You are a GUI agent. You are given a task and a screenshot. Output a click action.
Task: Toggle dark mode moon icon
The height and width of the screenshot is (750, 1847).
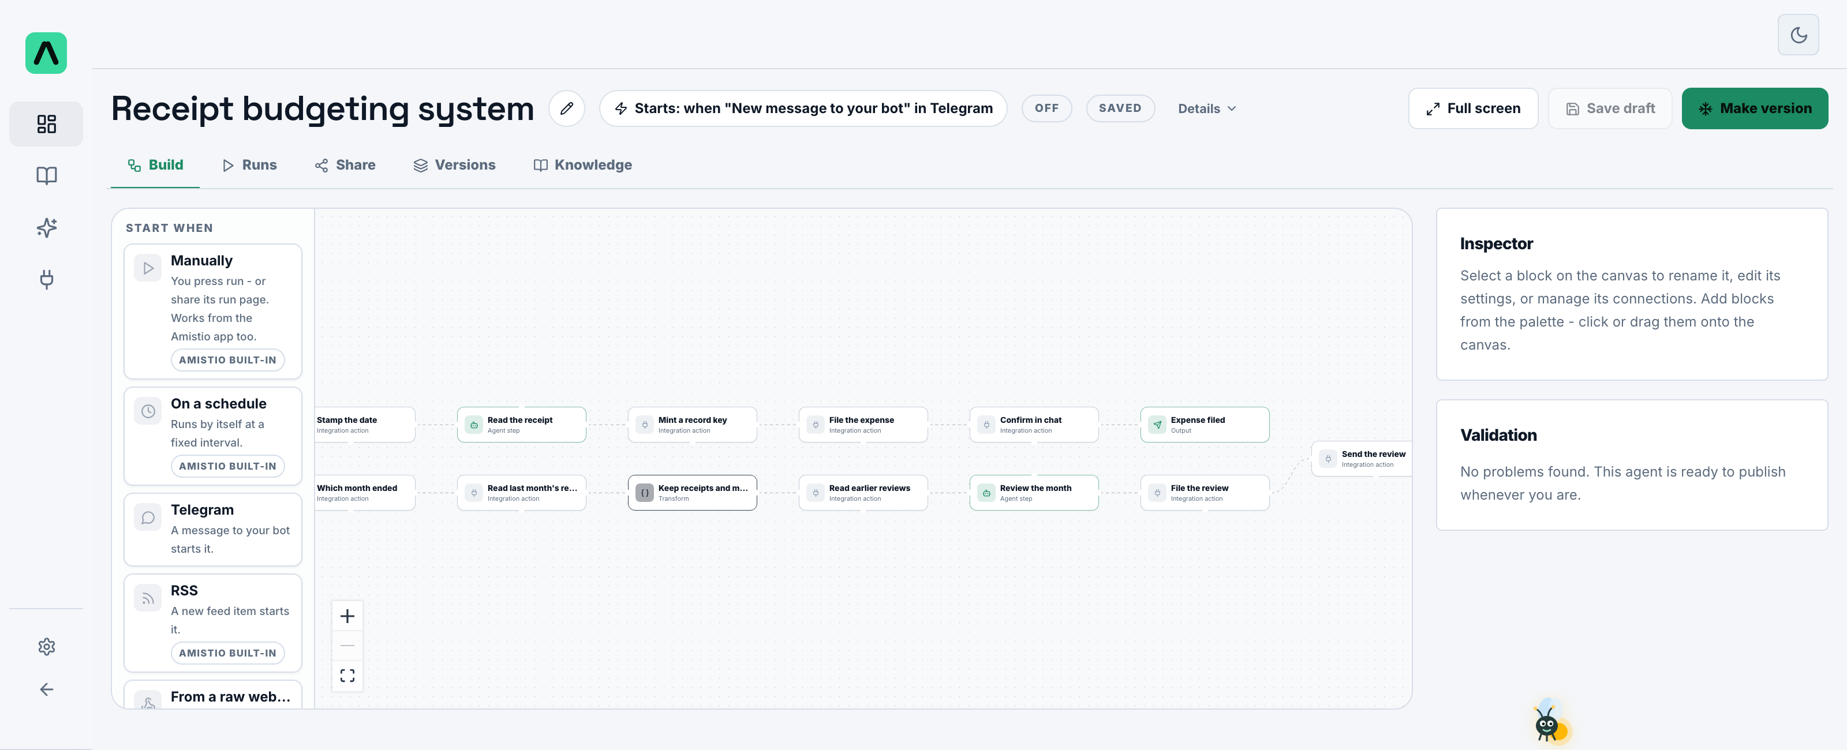coord(1799,35)
